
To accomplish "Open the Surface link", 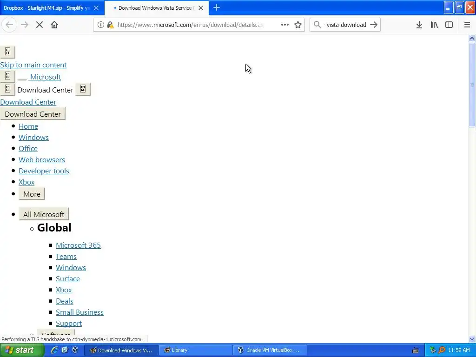I will pyautogui.click(x=68, y=279).
